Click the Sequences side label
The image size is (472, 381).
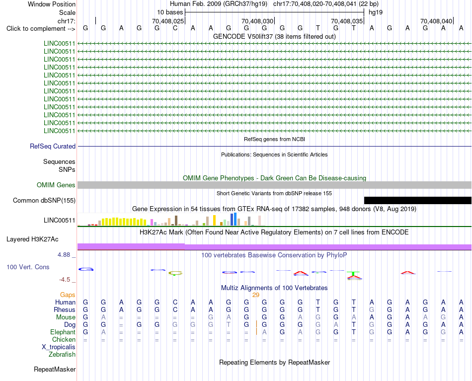tap(59, 161)
